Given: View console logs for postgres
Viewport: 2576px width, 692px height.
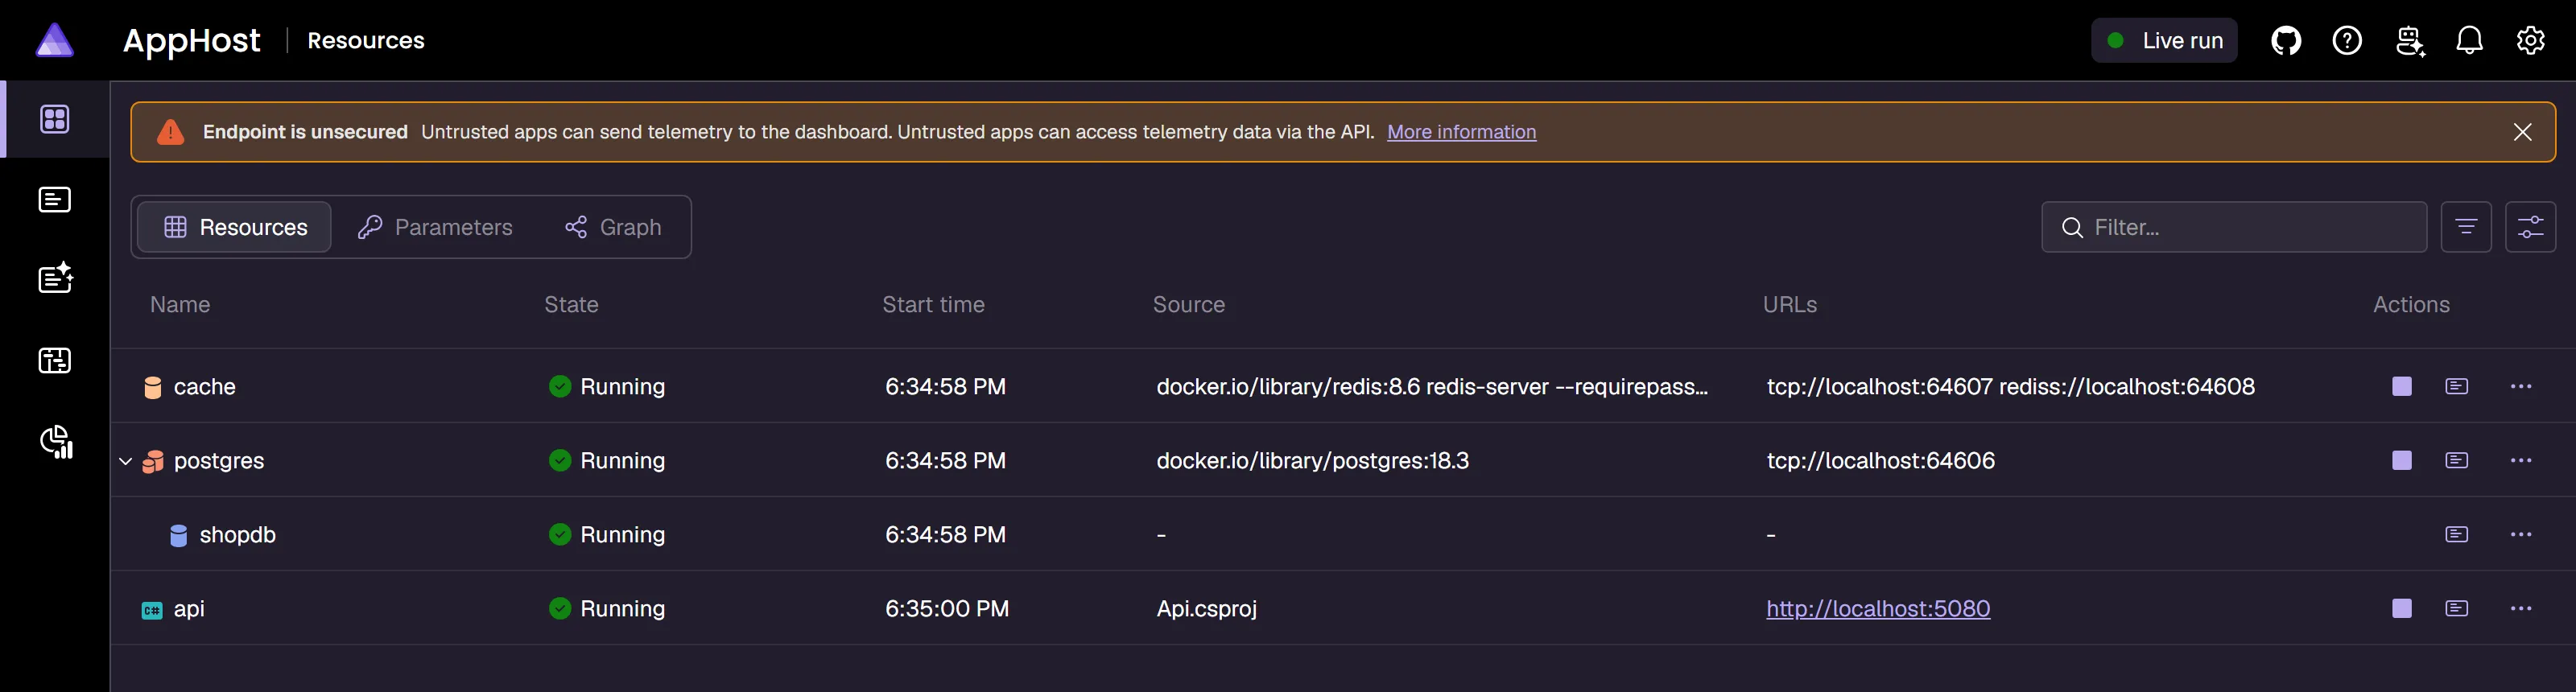Looking at the screenshot, I should click(x=2457, y=460).
